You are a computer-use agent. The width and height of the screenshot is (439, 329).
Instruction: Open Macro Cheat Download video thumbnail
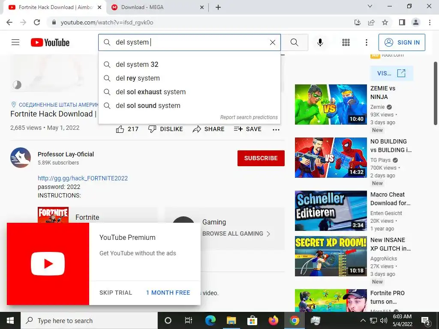(x=331, y=211)
